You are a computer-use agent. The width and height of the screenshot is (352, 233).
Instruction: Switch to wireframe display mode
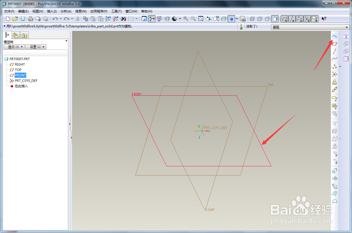252,19
